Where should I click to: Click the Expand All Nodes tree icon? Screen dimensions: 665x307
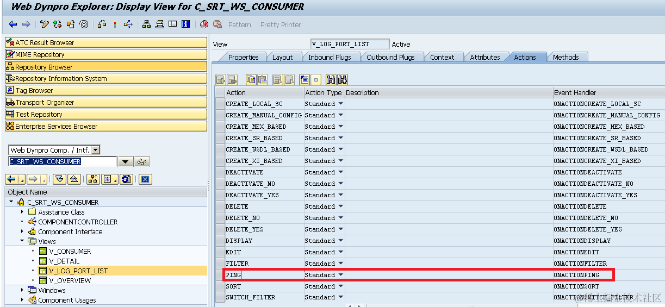click(60, 179)
